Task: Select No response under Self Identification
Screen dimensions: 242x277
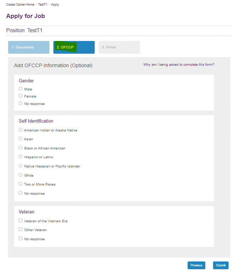Action: click(20, 193)
